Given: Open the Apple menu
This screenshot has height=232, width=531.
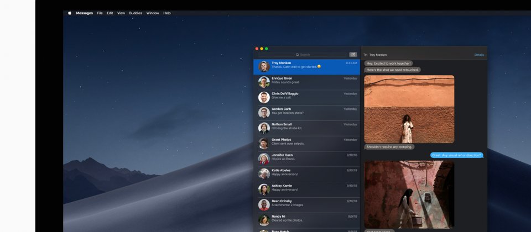Looking at the screenshot, I should (x=70, y=13).
